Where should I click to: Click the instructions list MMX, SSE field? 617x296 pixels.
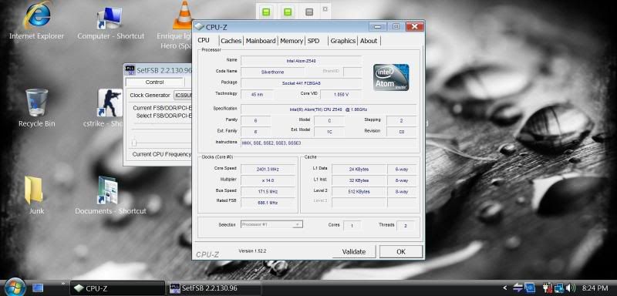point(329,143)
